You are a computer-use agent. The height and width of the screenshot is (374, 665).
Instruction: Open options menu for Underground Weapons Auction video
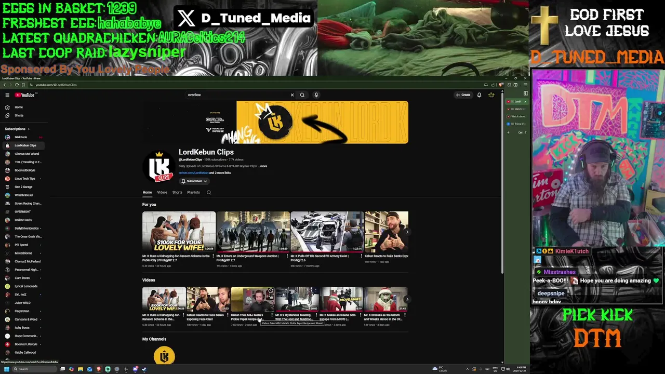click(287, 257)
